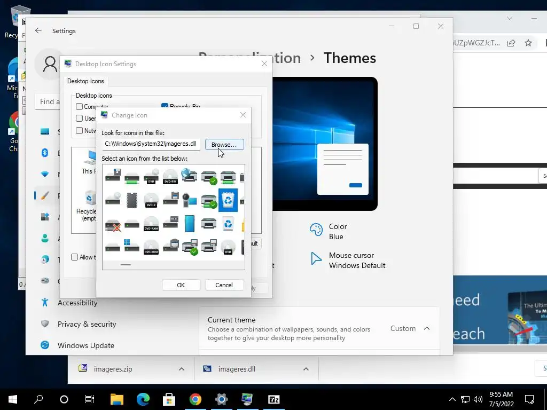Open File Explorer from the taskbar
Screen dimensions: 547x410
coord(117,399)
